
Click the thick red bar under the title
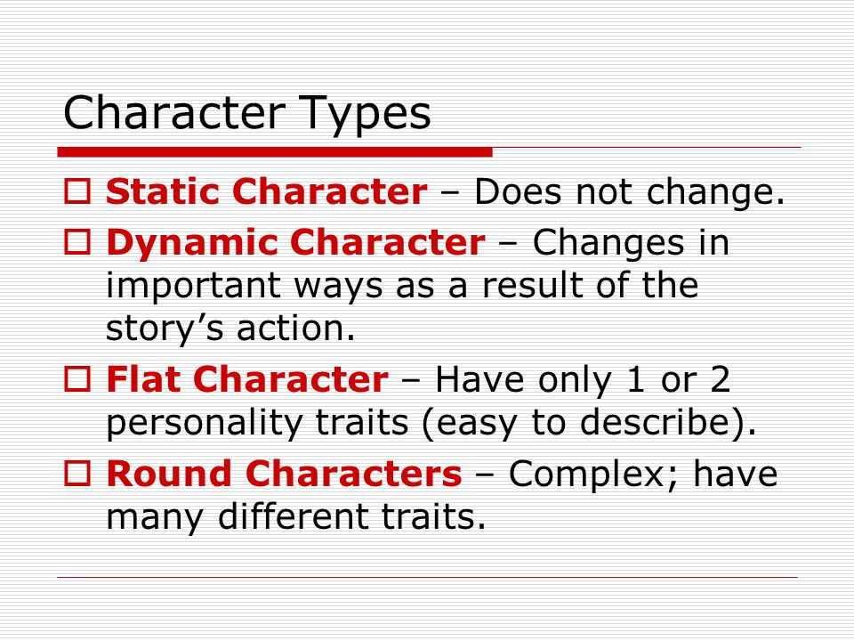(x=275, y=152)
